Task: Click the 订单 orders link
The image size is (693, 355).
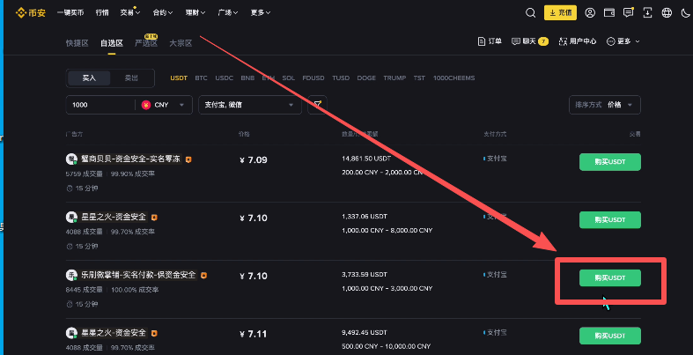Action: click(x=490, y=41)
